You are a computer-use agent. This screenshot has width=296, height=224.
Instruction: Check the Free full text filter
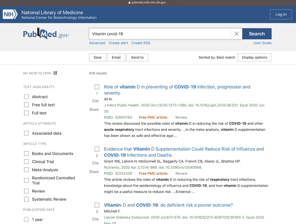pyautogui.click(x=26, y=105)
